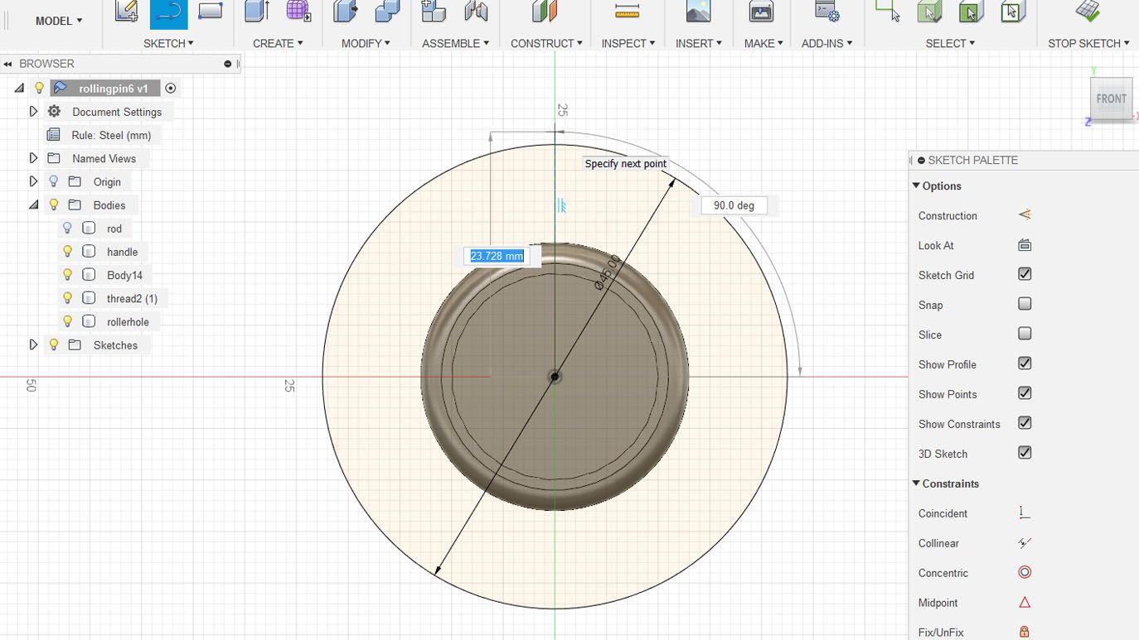Click the Create Sketch icon in toolbar

click(126, 12)
